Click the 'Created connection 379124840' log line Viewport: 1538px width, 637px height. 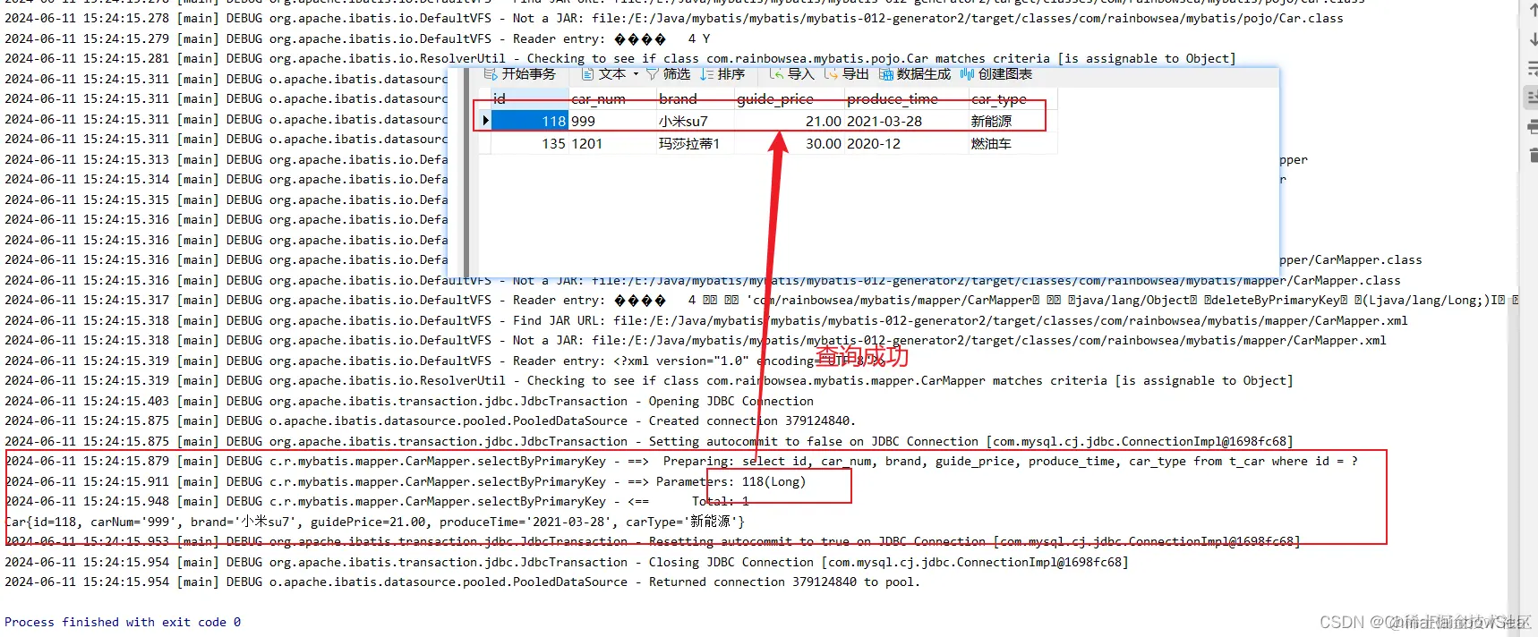point(431,420)
